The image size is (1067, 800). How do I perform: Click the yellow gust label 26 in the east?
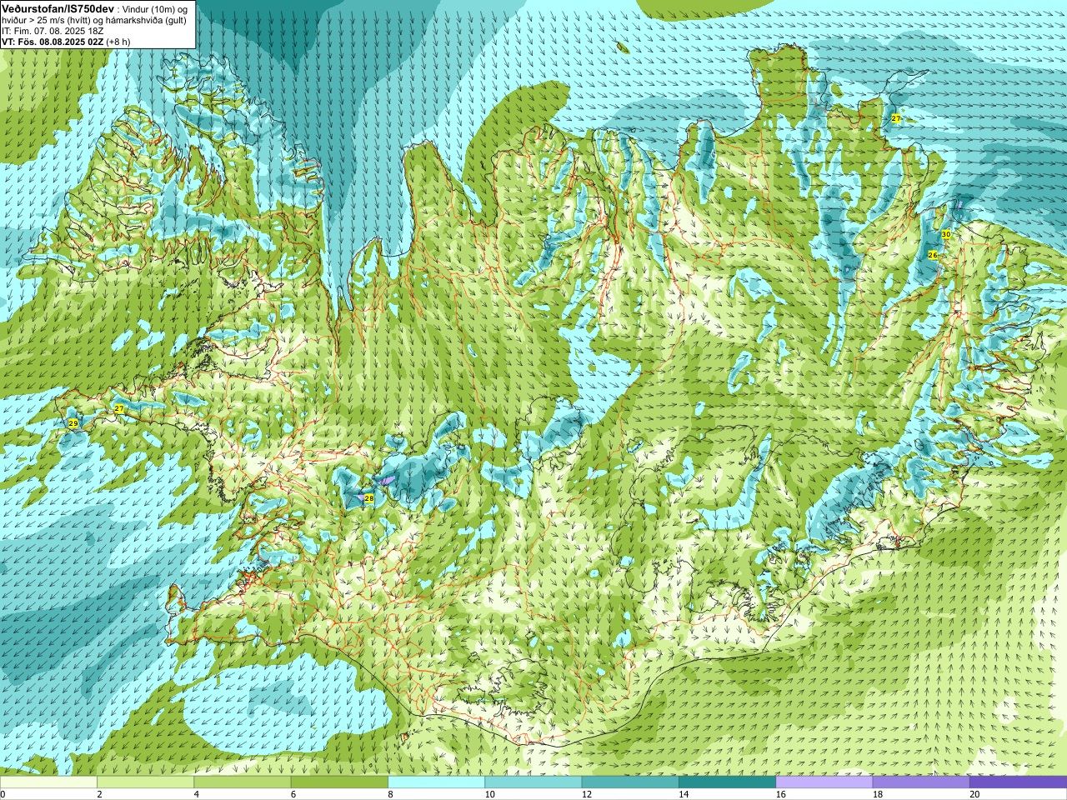click(933, 255)
